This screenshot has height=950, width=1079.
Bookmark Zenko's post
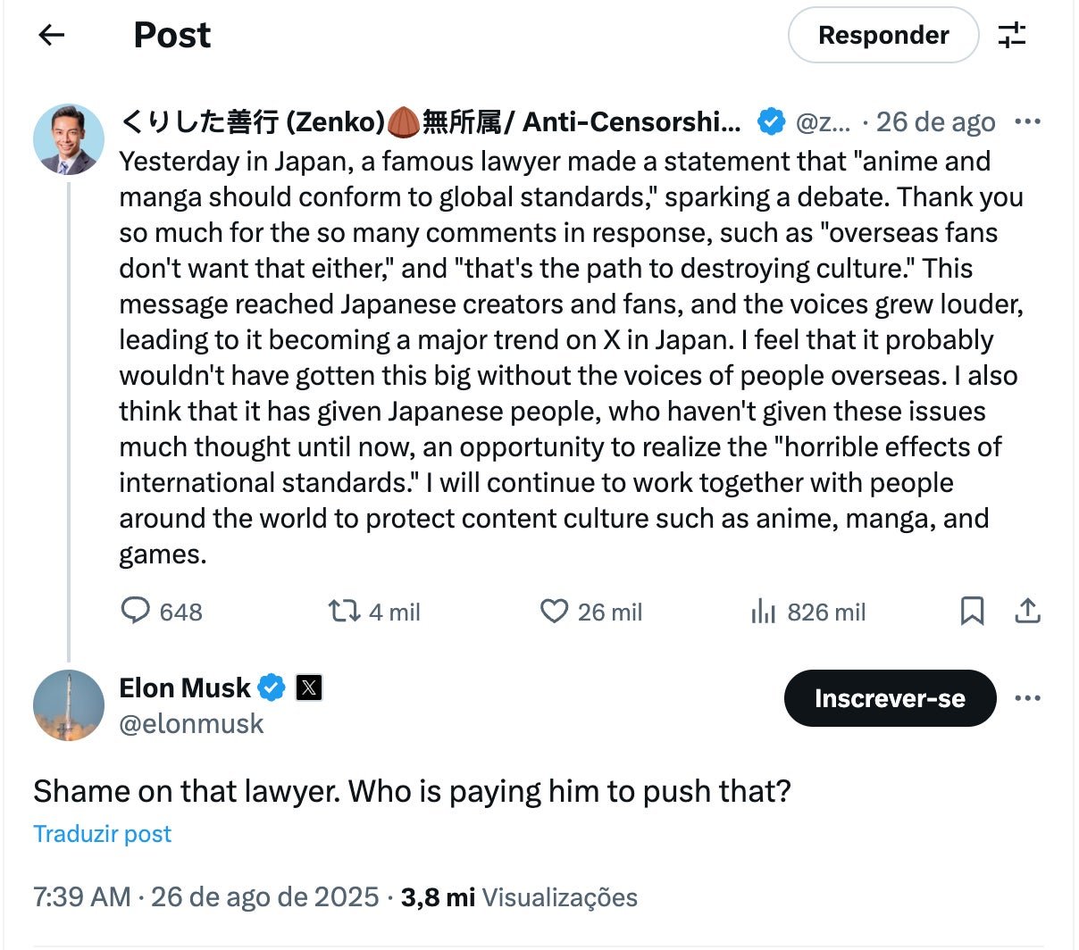972,611
